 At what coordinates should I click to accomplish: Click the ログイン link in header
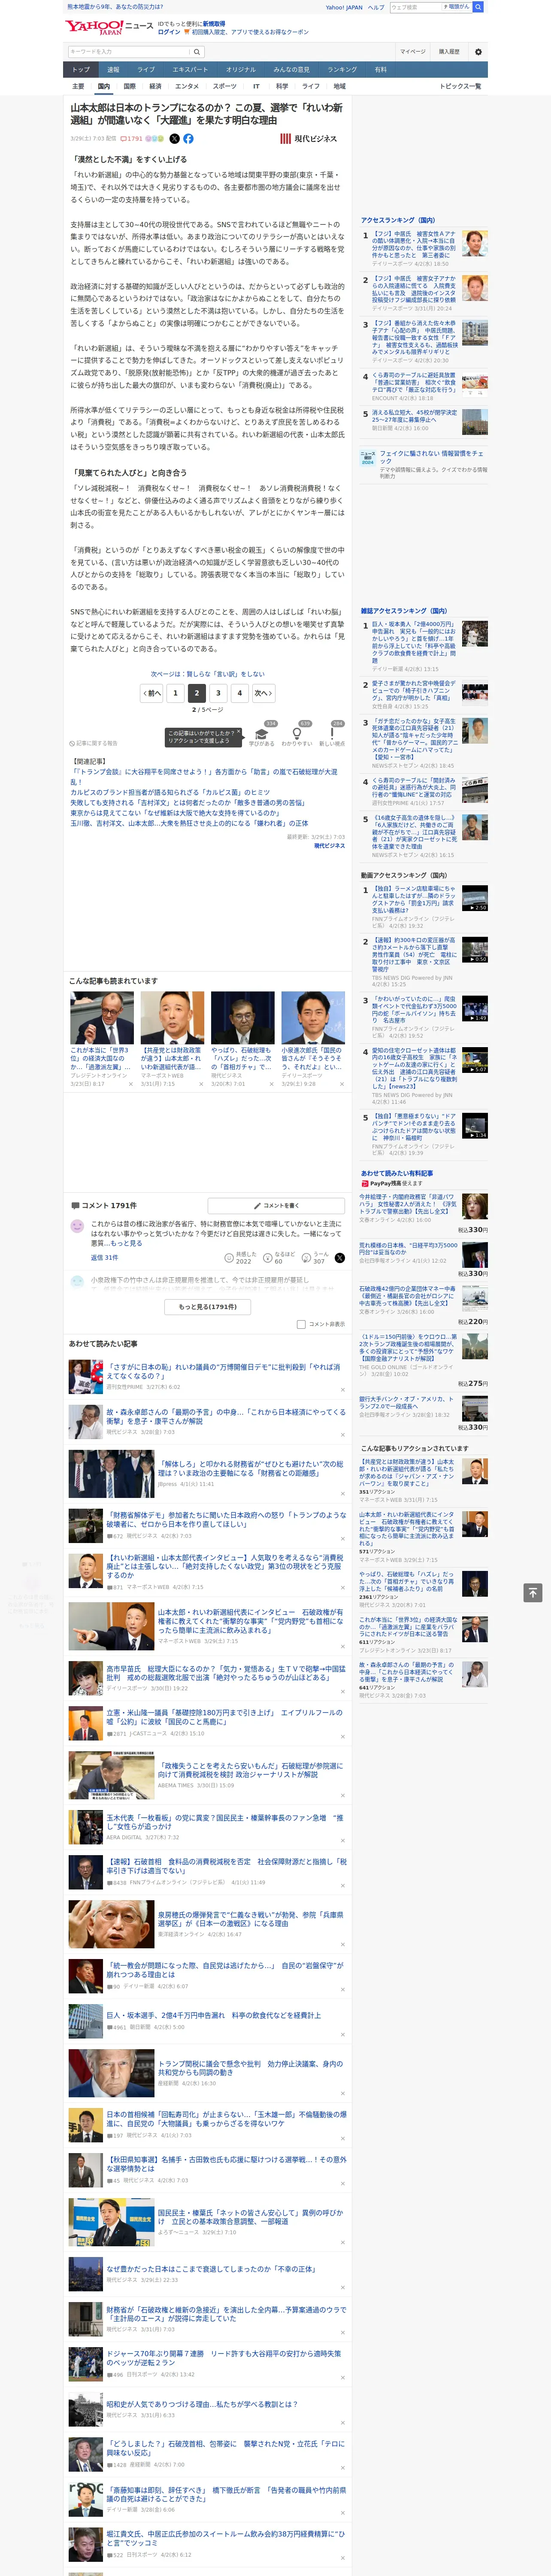pos(169,32)
